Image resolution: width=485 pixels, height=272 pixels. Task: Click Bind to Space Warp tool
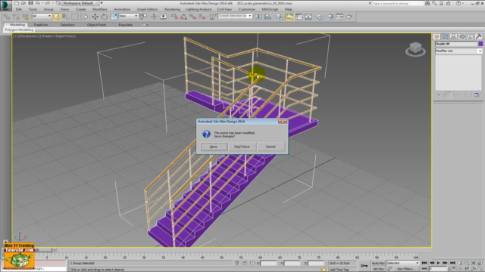(25, 17)
